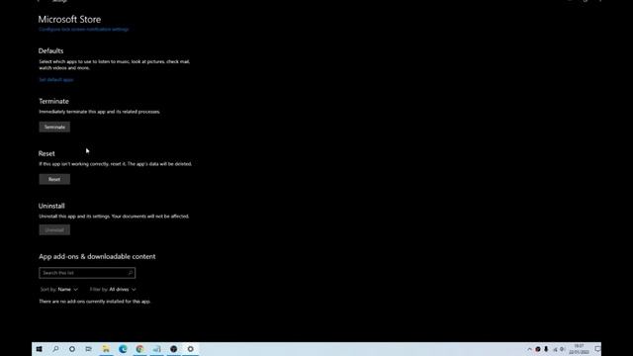Click the Uninstall section heading

(51, 206)
